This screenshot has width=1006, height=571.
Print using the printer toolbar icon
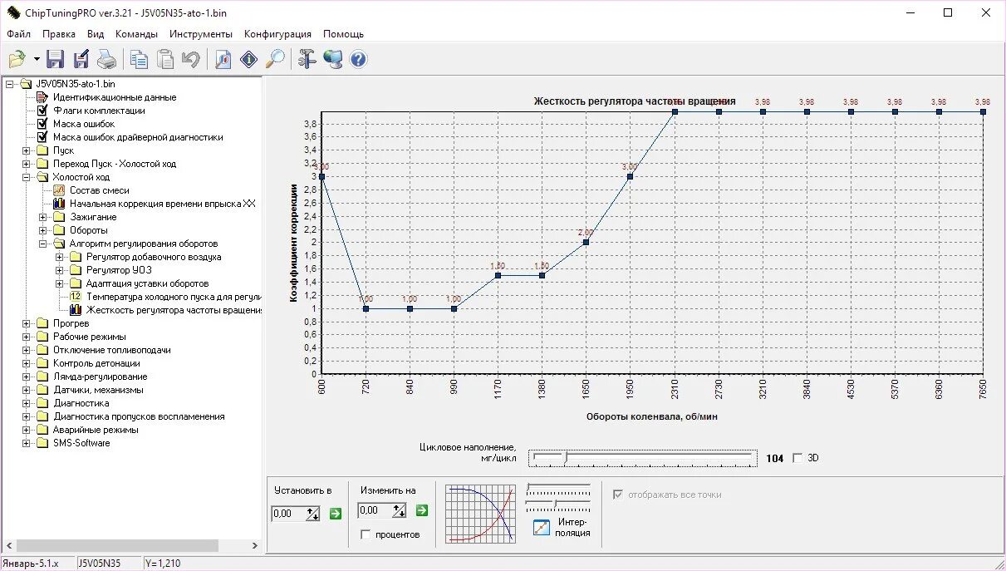[106, 59]
